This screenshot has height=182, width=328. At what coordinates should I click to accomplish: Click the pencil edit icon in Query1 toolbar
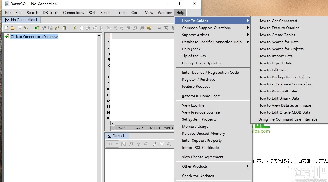coord(131,144)
